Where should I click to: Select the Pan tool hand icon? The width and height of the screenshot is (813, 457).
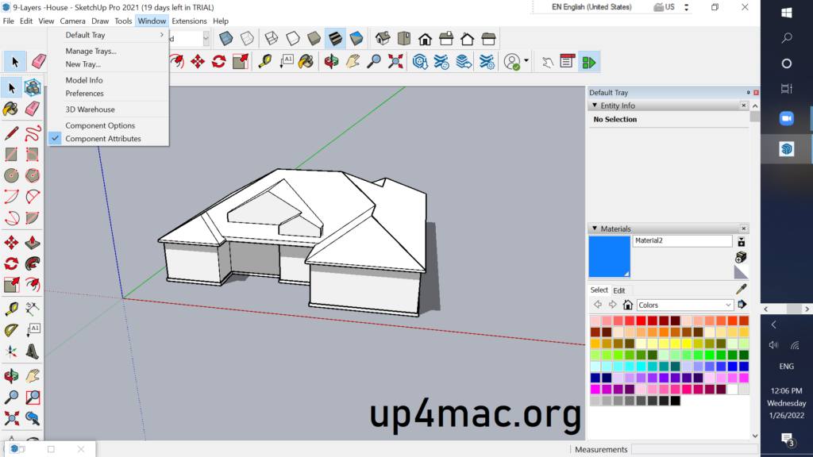click(32, 376)
